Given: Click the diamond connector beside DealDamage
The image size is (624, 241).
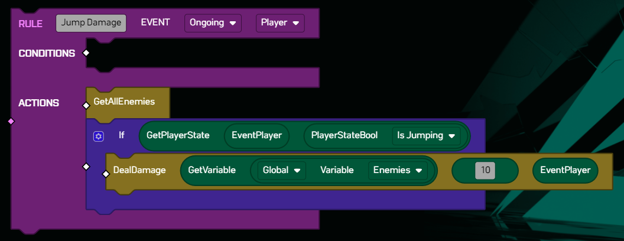Looking at the screenshot, I should coord(105,174).
